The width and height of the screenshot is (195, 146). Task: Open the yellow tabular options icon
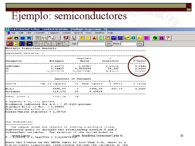[x=16, y=44]
